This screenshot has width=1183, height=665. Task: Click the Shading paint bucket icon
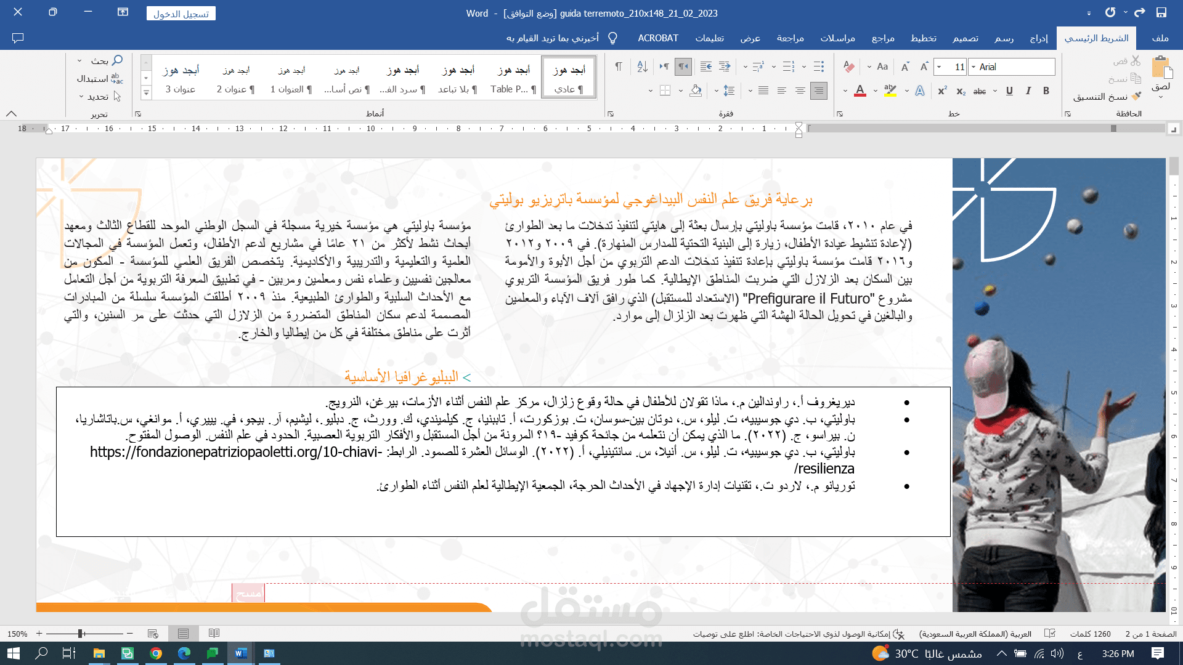click(696, 91)
